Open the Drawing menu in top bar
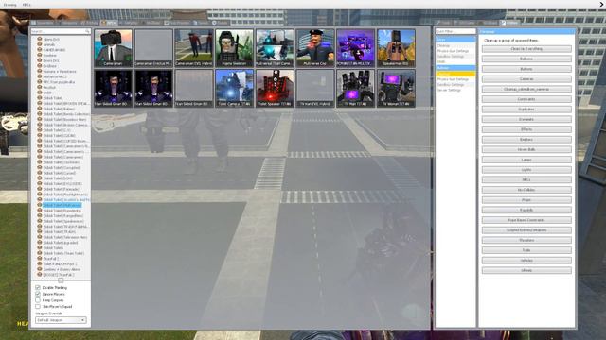606x340 pixels. (10, 5)
